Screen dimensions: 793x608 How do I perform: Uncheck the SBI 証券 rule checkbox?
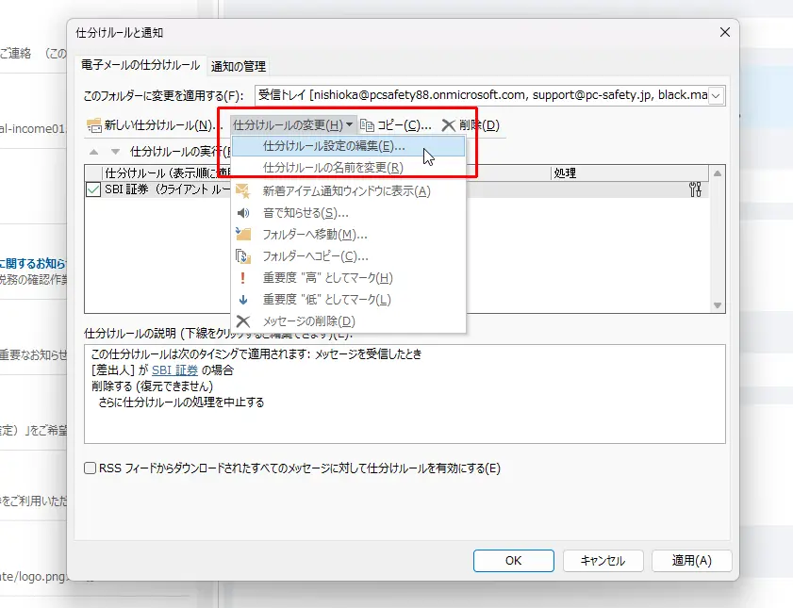pyautogui.click(x=93, y=189)
